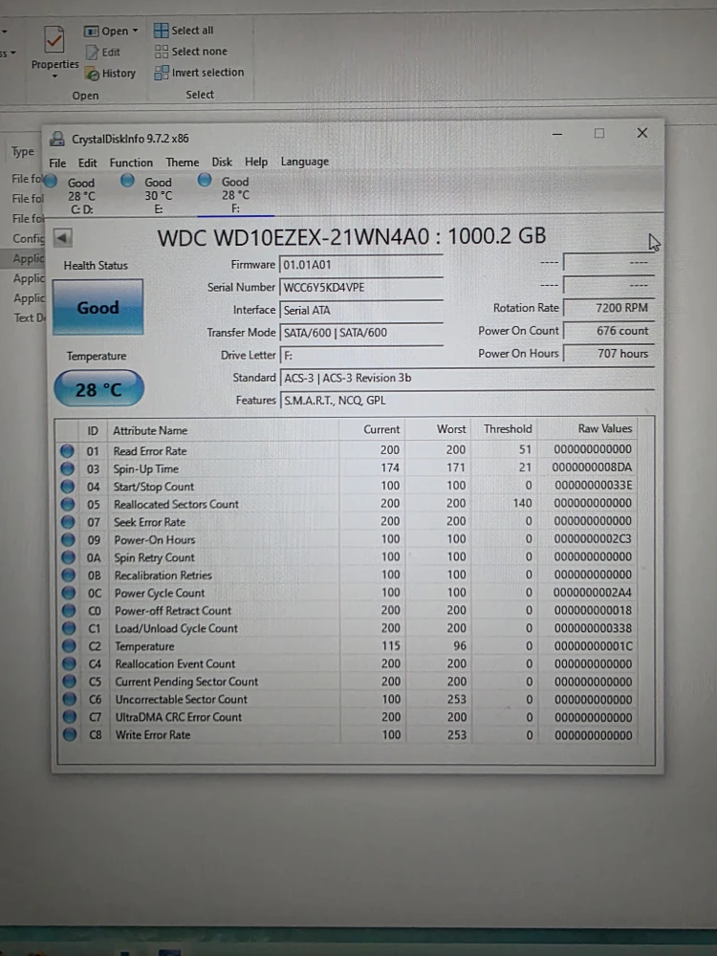Screen dimensions: 717x956
Task: Click the status icon for Uncorrectable Sector Count
Action: [x=70, y=700]
